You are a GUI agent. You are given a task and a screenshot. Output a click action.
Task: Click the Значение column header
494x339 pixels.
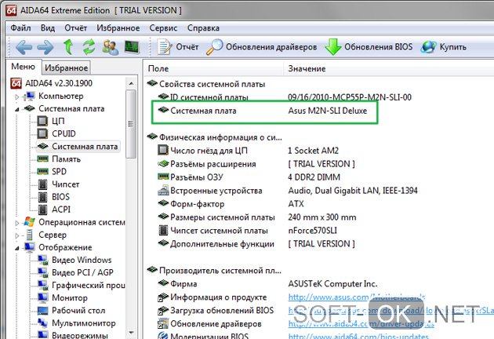tap(389, 68)
